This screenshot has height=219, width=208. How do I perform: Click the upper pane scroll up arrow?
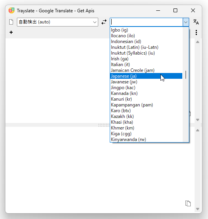click(x=198, y=42)
